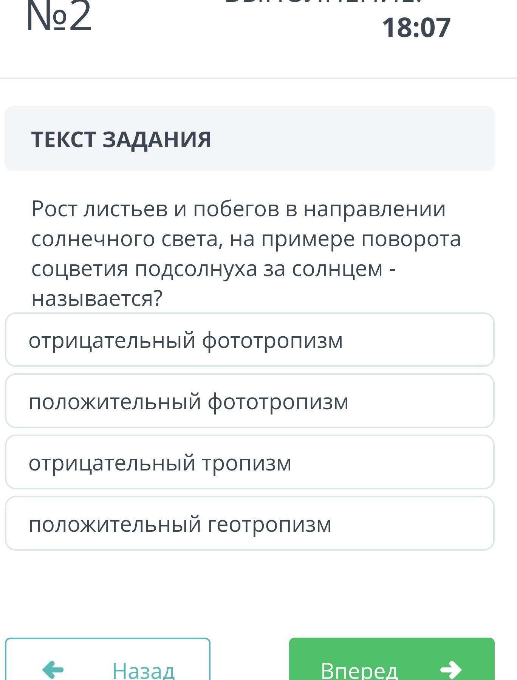Click the word подсолнуха in the question
517x680 pixels.
pos(196,269)
